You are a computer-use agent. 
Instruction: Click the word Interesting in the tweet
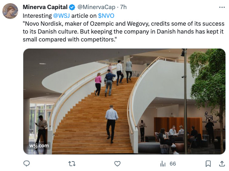[x=37, y=16]
